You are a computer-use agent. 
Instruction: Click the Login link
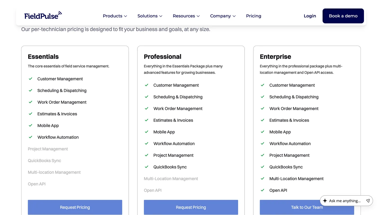(x=310, y=16)
